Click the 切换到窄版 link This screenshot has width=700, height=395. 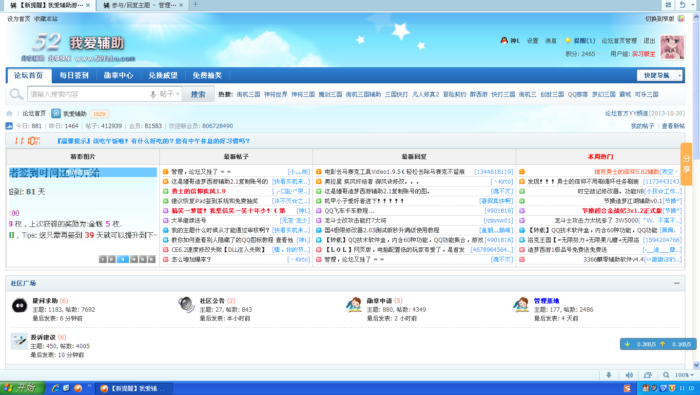point(660,19)
